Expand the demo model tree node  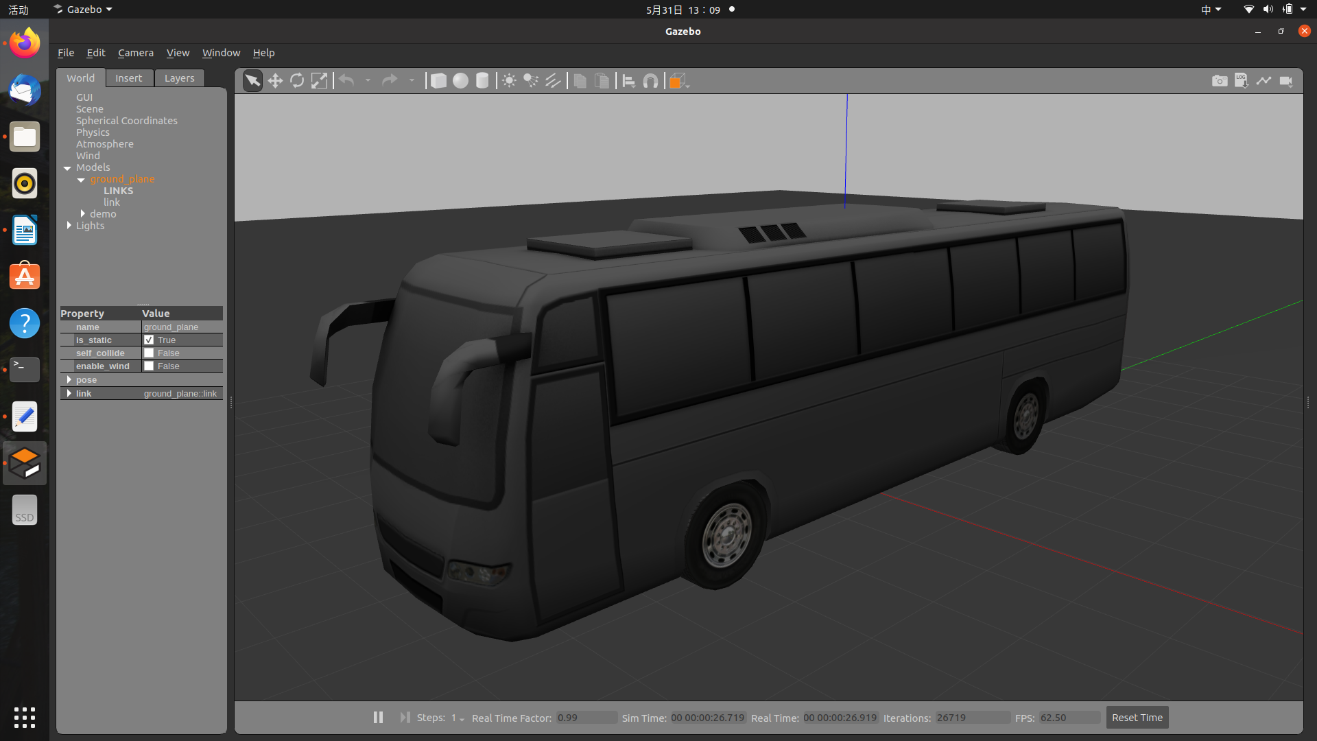point(83,214)
